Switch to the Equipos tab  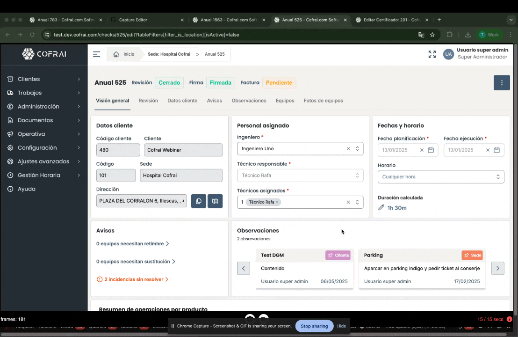click(x=285, y=101)
